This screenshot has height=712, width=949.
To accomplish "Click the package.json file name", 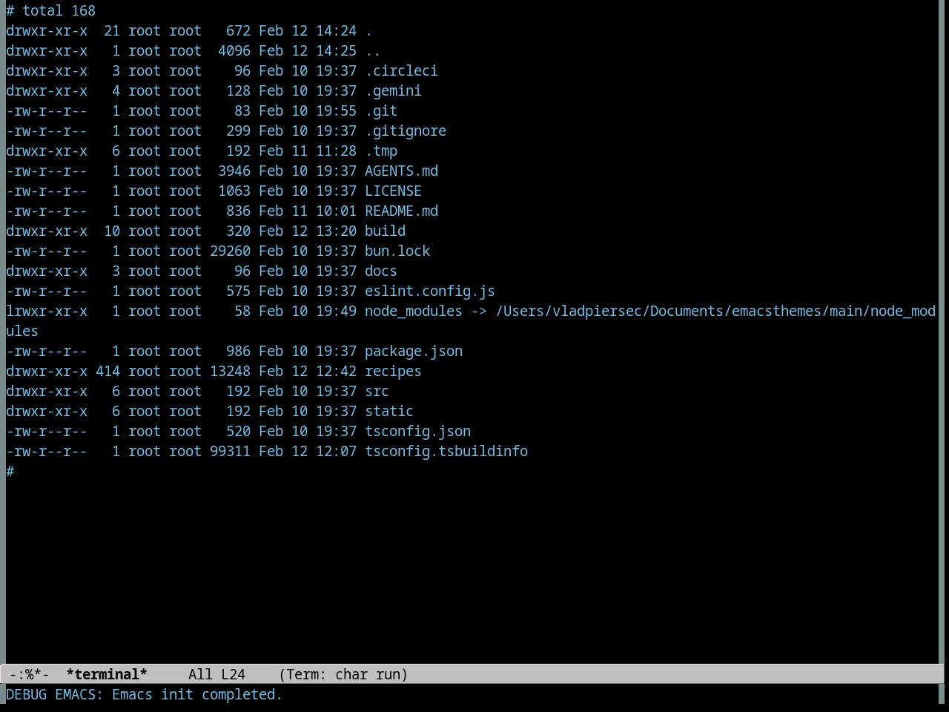I will click(414, 351).
